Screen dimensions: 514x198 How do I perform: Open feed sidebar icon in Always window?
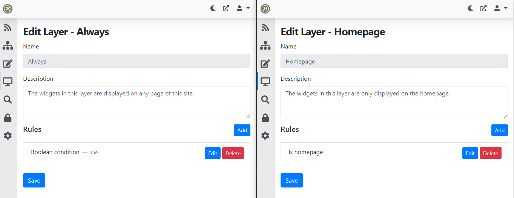[8, 28]
